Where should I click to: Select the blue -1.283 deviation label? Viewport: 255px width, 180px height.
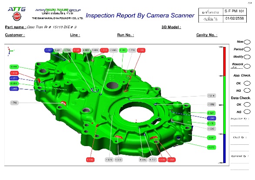211,118
